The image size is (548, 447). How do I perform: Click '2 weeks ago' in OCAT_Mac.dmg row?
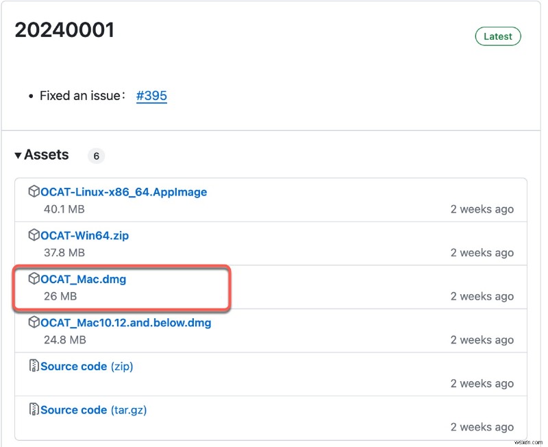click(482, 296)
